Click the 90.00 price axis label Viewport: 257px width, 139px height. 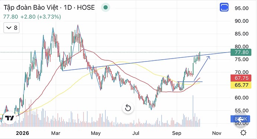pyautogui.click(x=242, y=21)
